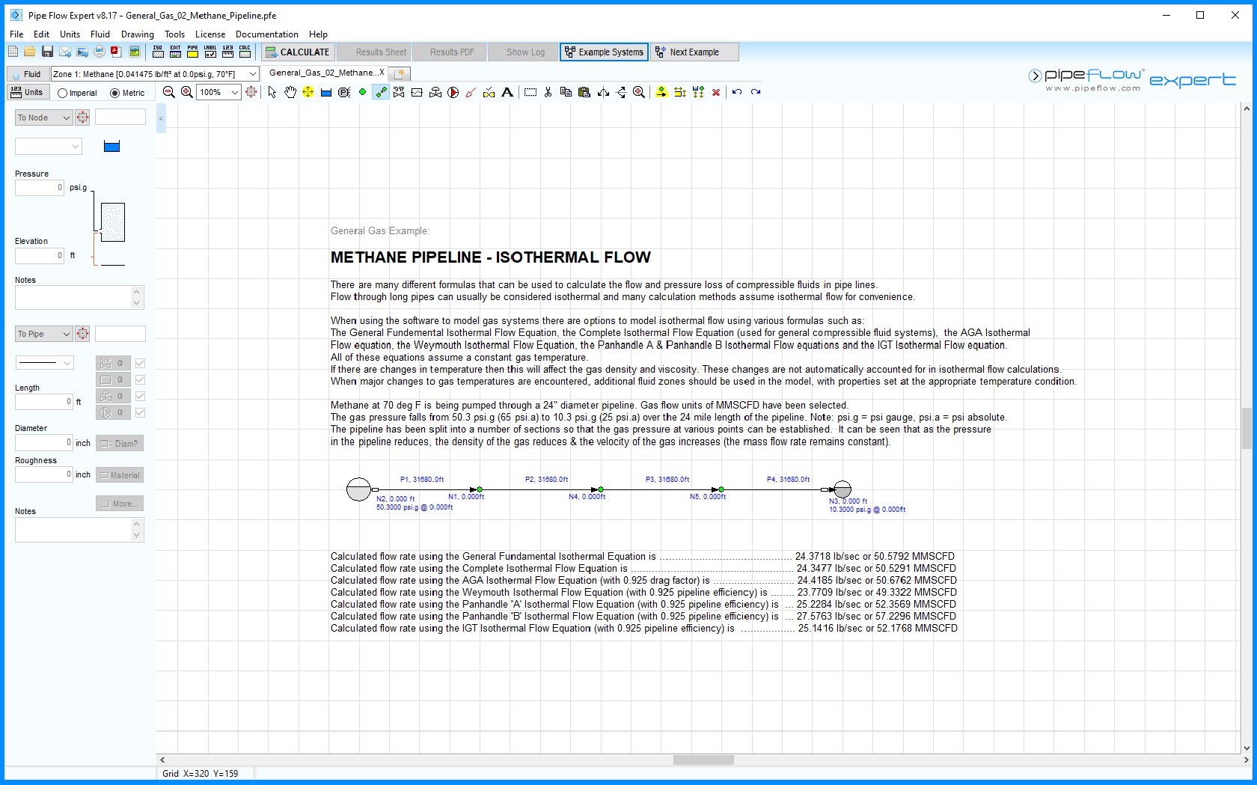Collapse the left panel arrow
The width and height of the screenshot is (1257, 785).
coord(161,118)
